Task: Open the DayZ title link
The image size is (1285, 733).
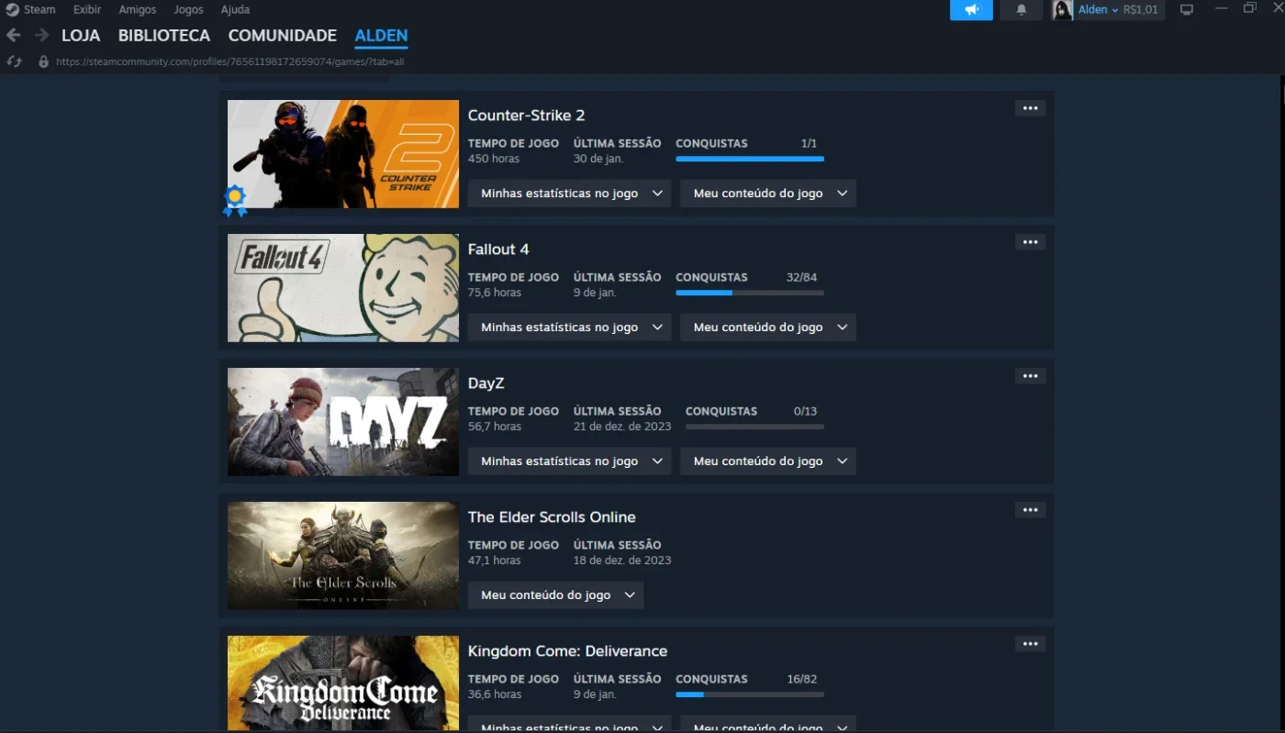Action: (x=486, y=383)
